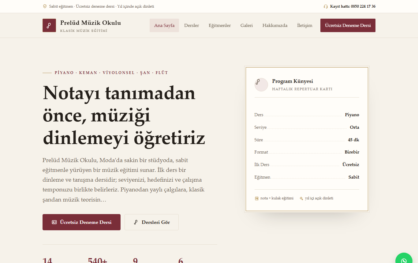Image resolution: width=418 pixels, height=263 pixels.
Task: Click the İlk Ders value Ücretsiz
Action: (x=351, y=165)
